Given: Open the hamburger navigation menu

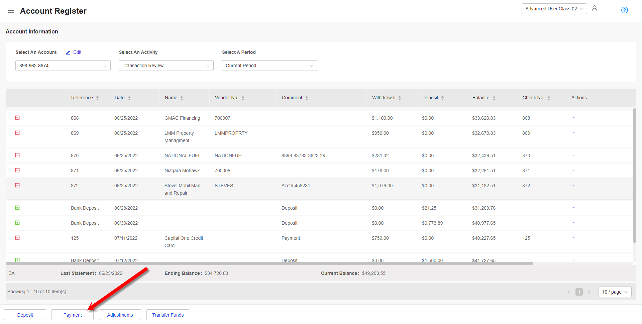Looking at the screenshot, I should [x=11, y=10].
